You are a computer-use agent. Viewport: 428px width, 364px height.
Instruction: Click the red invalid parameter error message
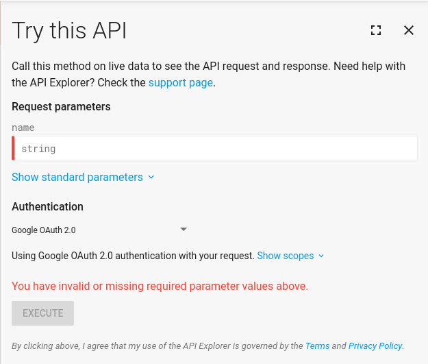pyautogui.click(x=160, y=286)
